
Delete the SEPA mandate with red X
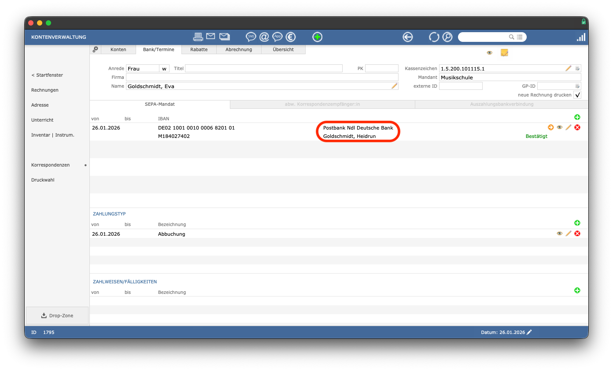(577, 127)
